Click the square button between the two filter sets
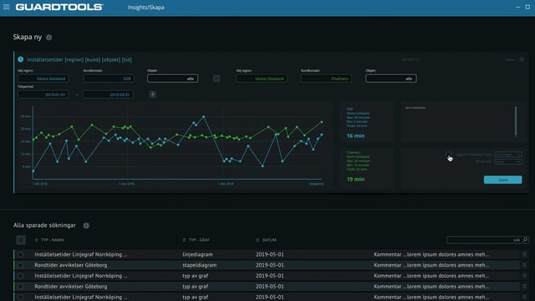Image resolution: width=535 pixels, height=301 pixels. tap(217, 79)
